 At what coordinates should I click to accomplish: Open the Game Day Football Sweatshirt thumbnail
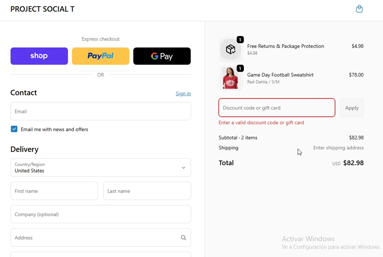(x=230, y=78)
